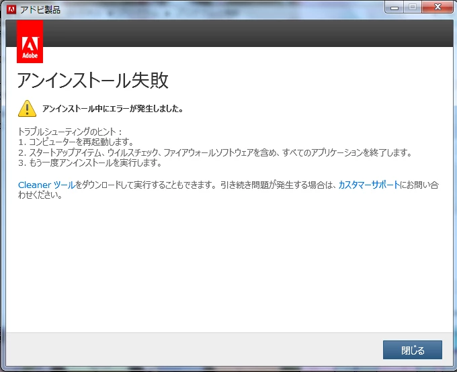This screenshot has width=457, height=372.
Task: Click hint 1. コンピューターを再起動します。
Action: click(76, 142)
